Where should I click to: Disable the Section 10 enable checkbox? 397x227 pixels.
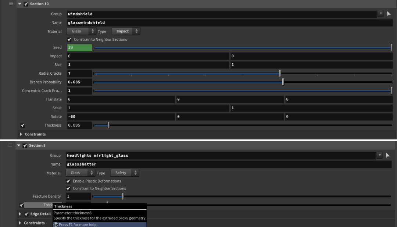[26, 4]
